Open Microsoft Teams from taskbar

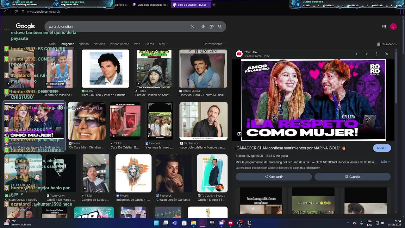point(175,223)
